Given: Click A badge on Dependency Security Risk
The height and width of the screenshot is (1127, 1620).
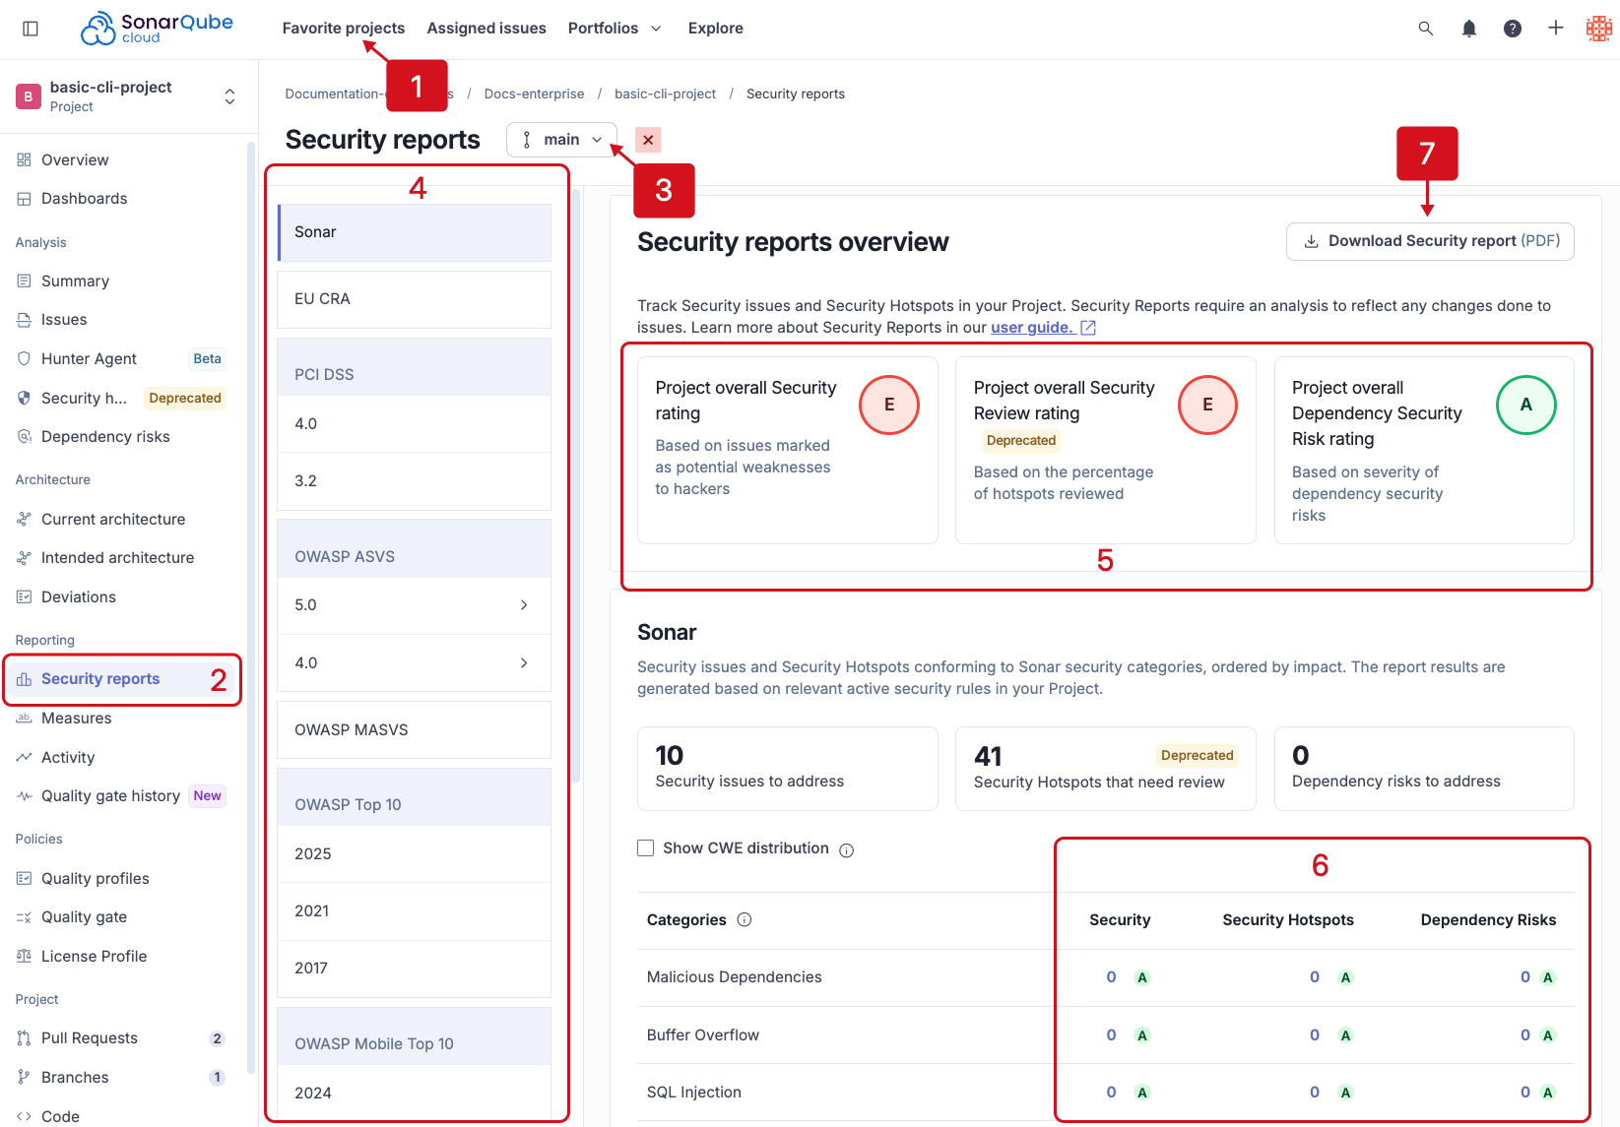Looking at the screenshot, I should pyautogui.click(x=1525, y=405).
